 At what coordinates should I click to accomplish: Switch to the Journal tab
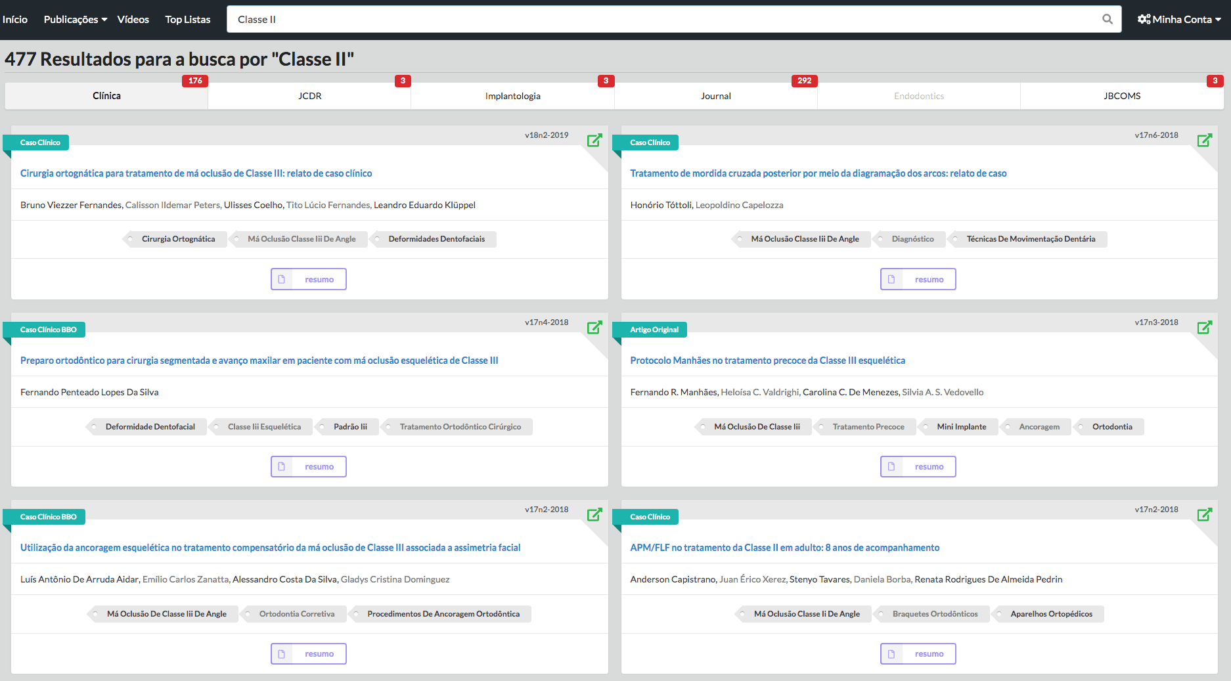click(x=715, y=96)
